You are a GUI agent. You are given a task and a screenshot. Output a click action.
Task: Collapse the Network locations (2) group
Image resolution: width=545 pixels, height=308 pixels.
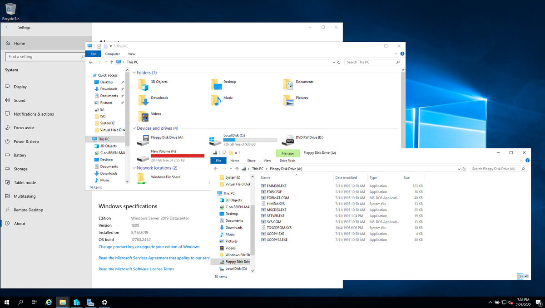click(x=134, y=168)
